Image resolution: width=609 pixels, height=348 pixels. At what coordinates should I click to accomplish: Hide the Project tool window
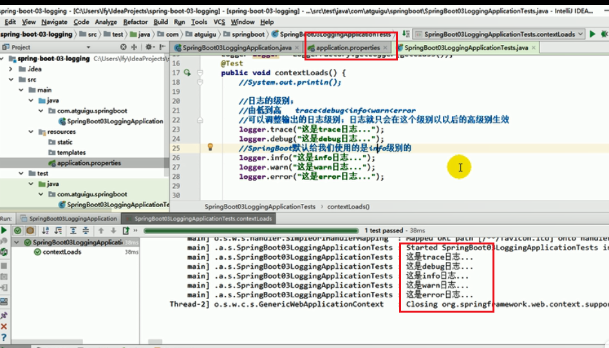tap(162, 47)
